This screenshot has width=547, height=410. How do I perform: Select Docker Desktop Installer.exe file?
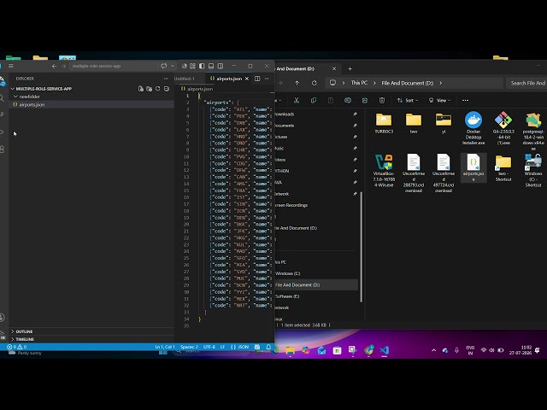(x=473, y=128)
